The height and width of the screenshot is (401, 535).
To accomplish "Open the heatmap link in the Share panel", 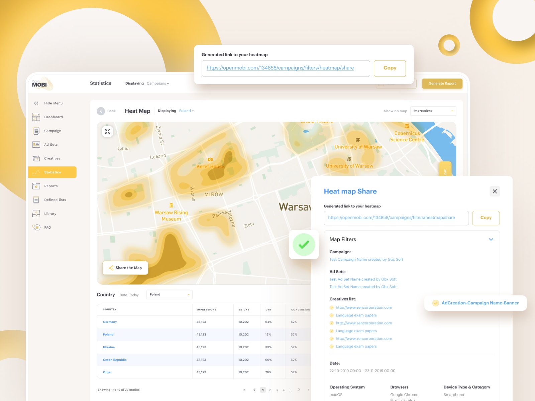I will [392, 218].
